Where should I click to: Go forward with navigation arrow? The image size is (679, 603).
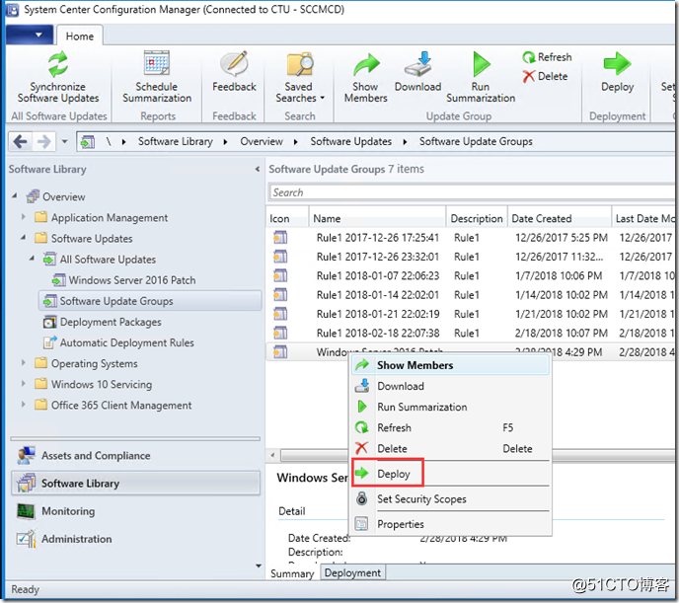point(43,141)
